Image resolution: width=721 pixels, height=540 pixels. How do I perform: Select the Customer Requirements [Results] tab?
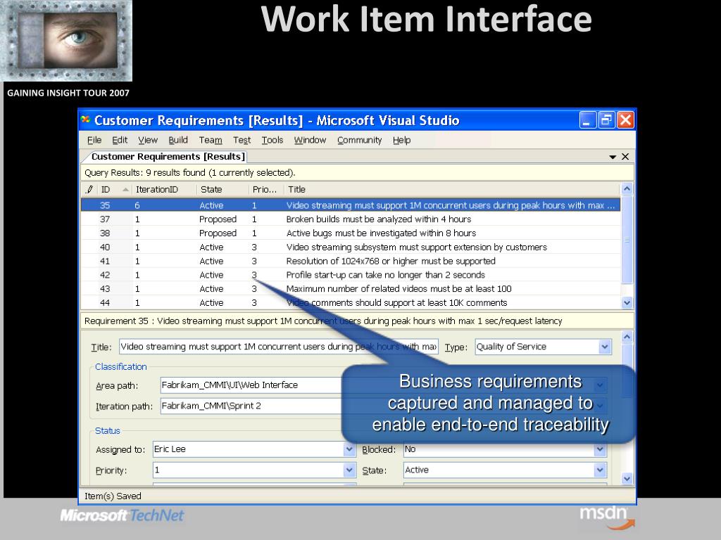click(168, 157)
